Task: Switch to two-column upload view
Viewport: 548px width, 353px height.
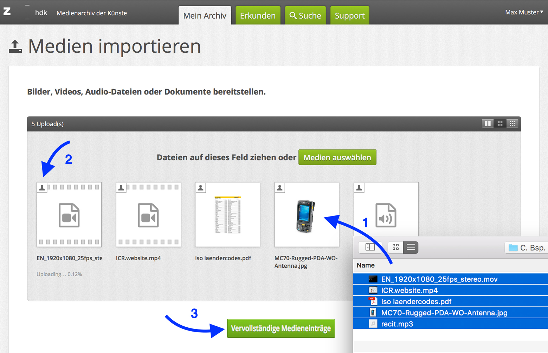Action: pos(488,124)
